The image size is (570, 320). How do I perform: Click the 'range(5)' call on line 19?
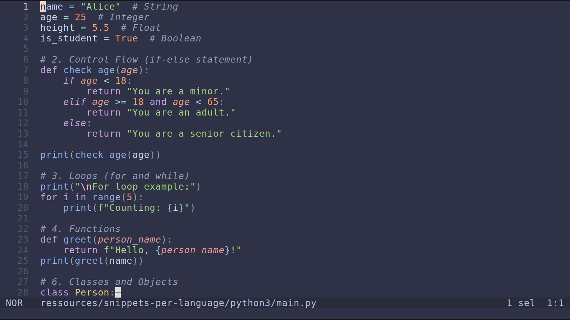coord(115,197)
